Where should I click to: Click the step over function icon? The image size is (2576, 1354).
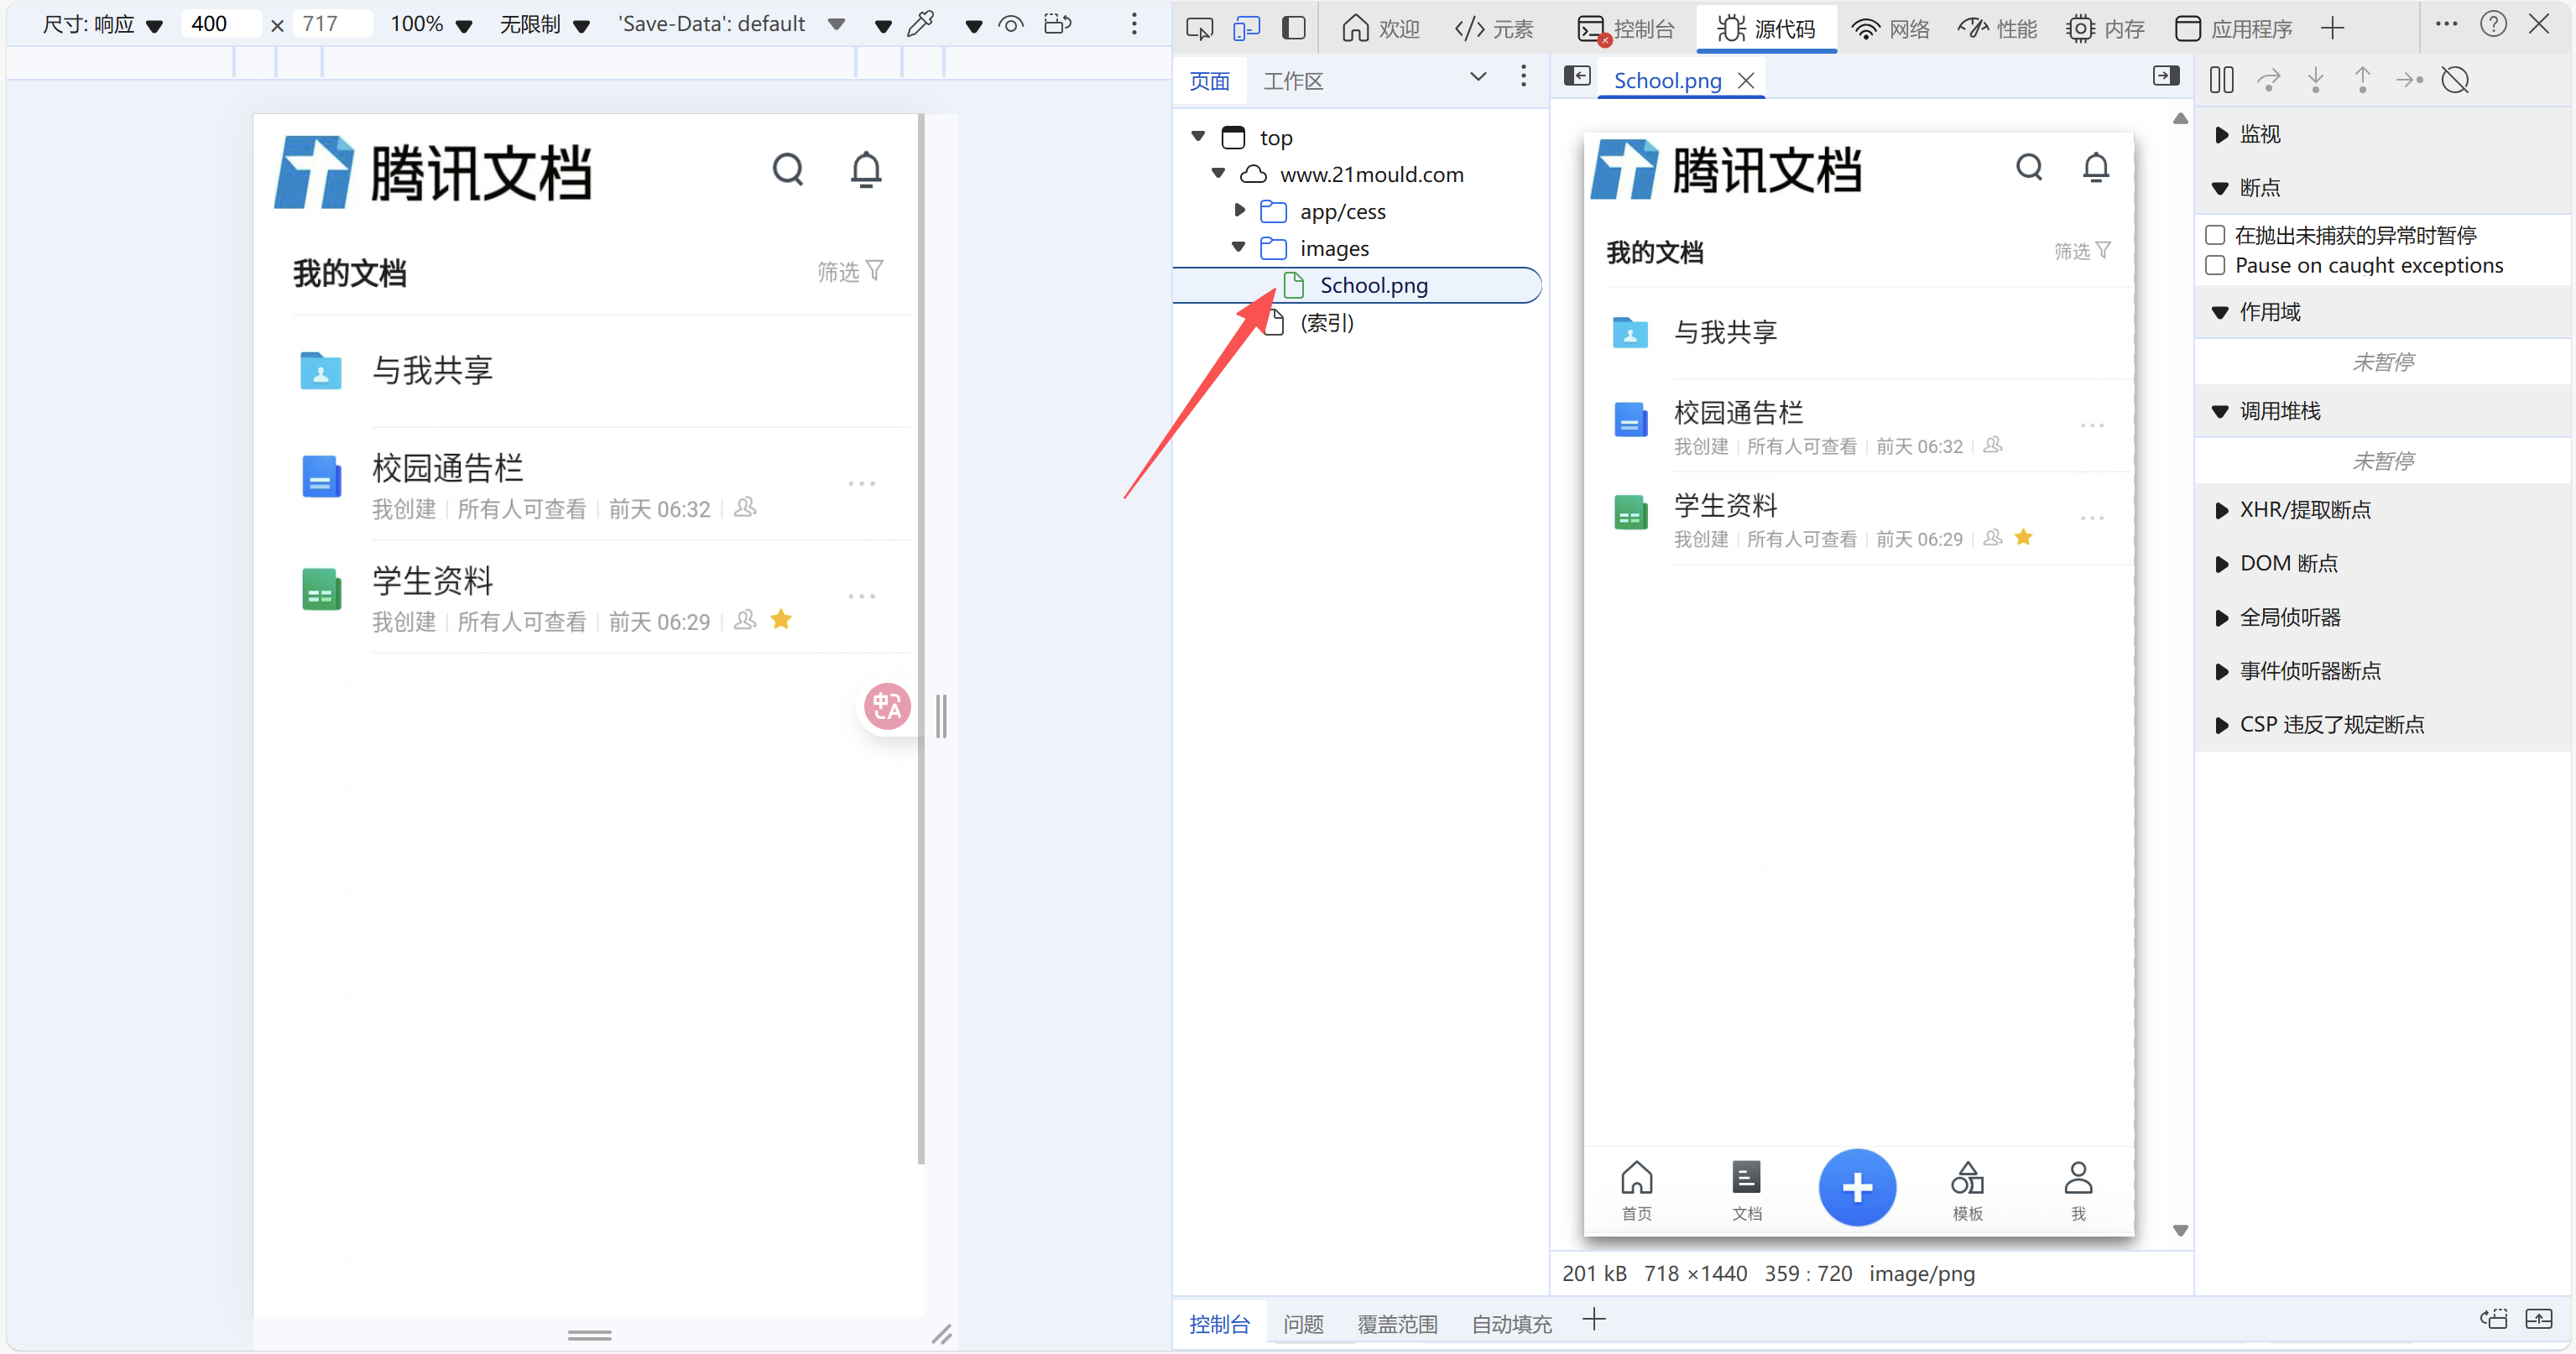[x=2268, y=80]
